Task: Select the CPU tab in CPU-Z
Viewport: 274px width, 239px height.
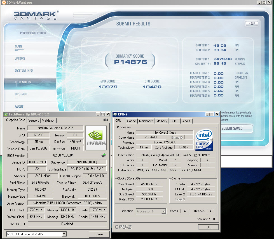Action: (118, 121)
